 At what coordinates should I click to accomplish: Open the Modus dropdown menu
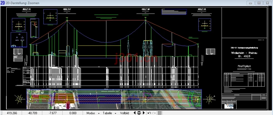(x=93, y=113)
